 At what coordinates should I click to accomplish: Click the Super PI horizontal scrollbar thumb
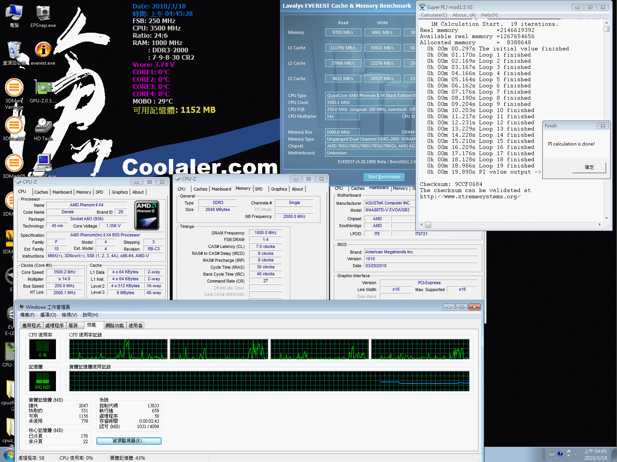(x=428, y=225)
